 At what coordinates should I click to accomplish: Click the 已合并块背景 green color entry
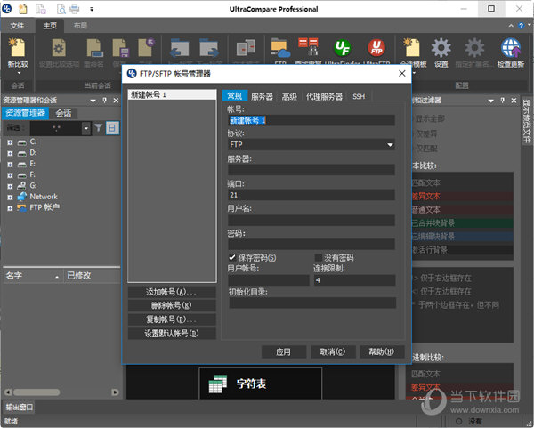(x=462, y=223)
